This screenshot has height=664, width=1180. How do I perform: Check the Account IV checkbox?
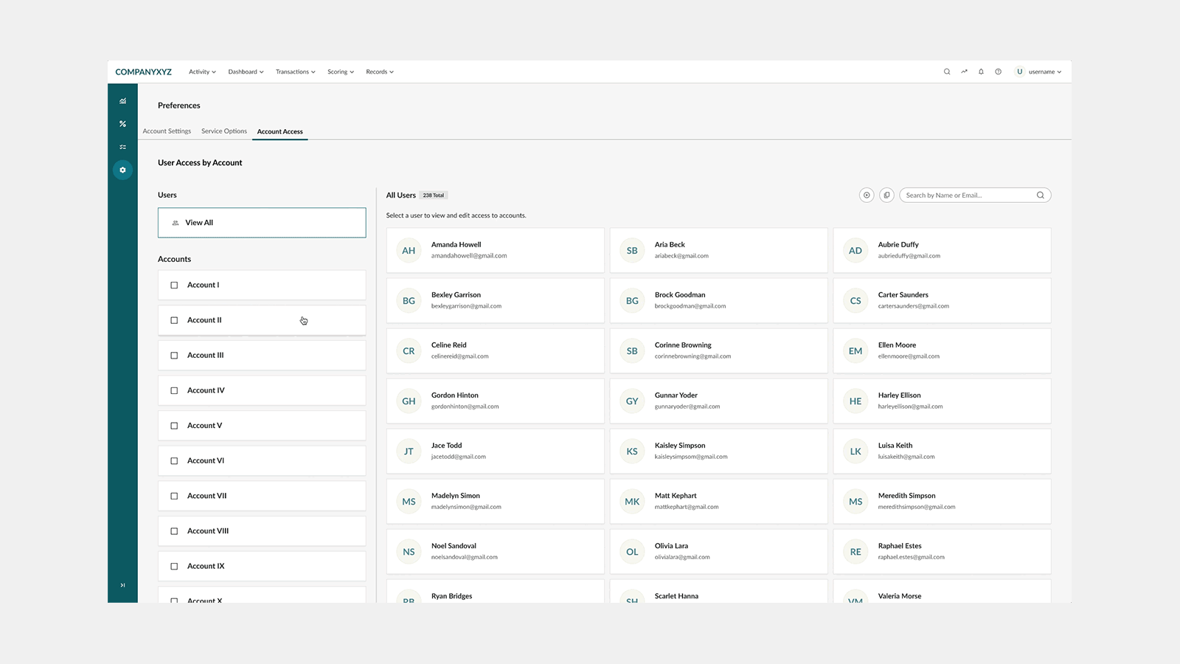pyautogui.click(x=174, y=390)
